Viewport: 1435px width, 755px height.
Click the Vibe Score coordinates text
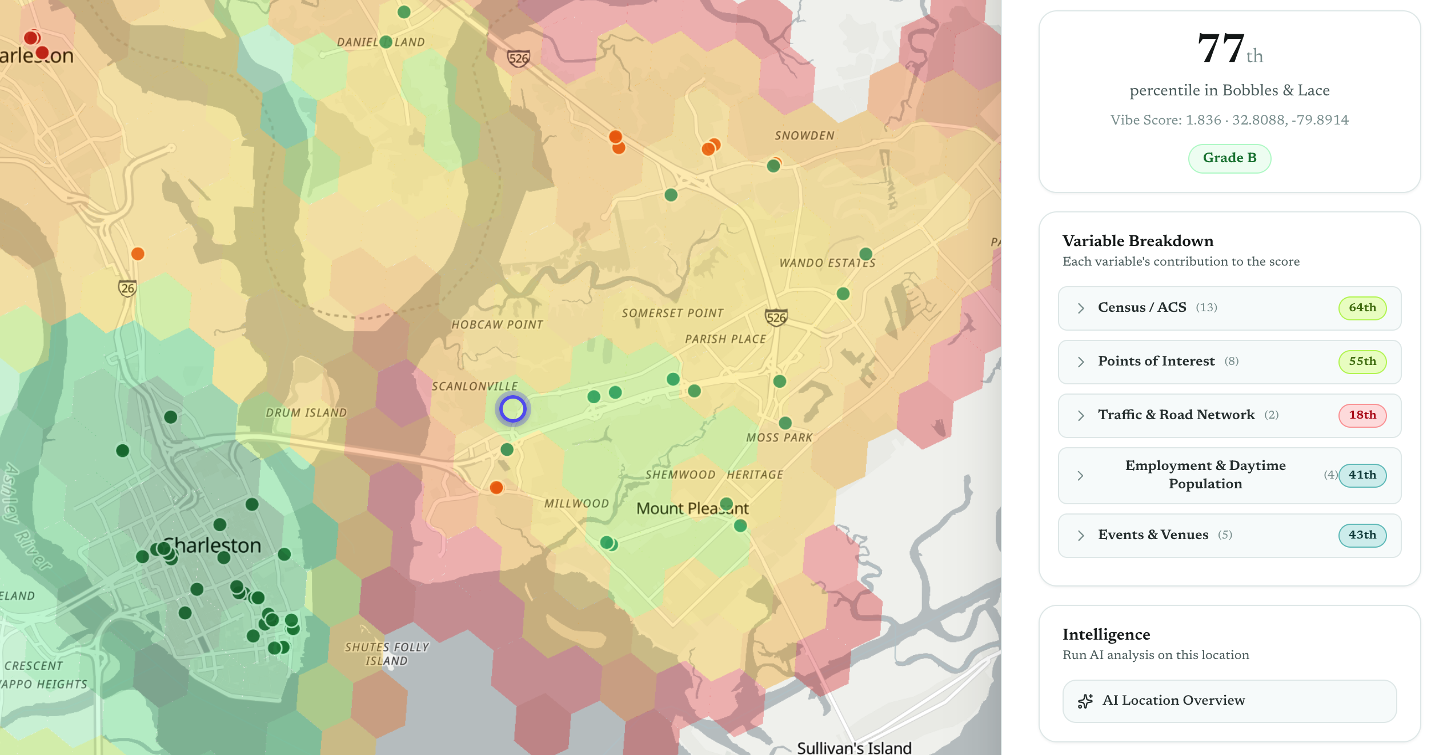coord(1229,120)
